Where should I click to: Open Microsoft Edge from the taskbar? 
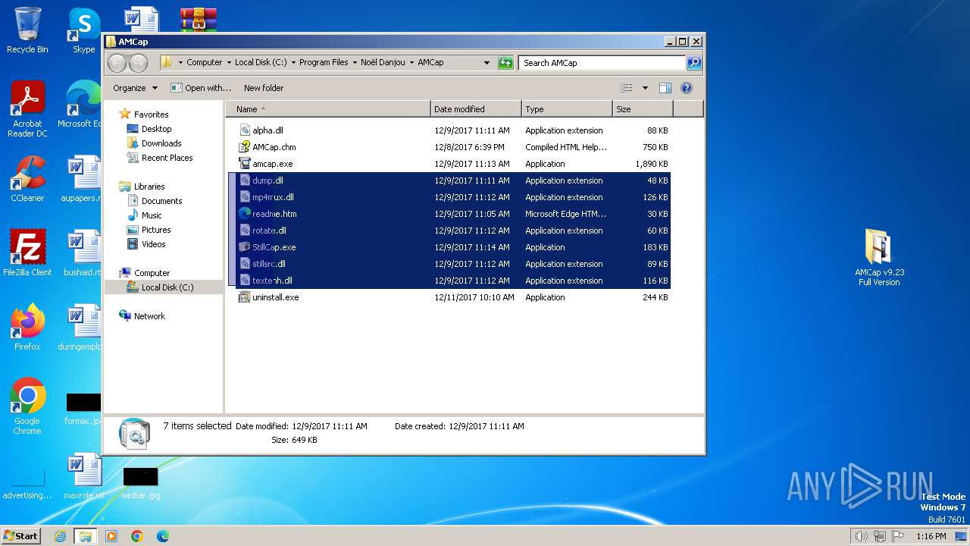pos(163,536)
